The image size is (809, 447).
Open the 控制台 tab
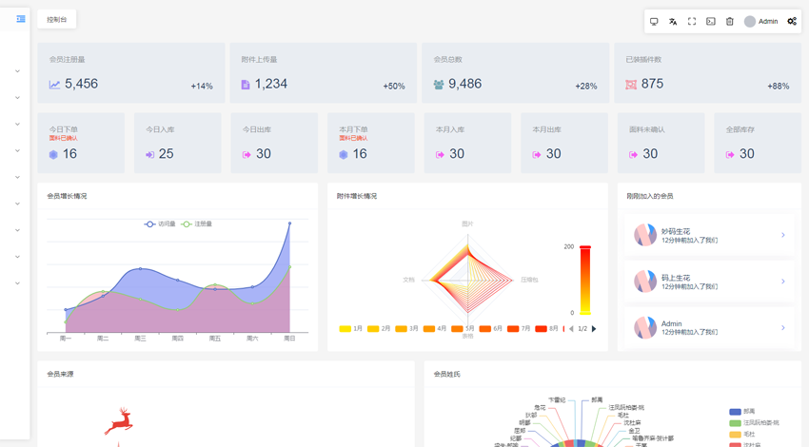click(x=57, y=20)
